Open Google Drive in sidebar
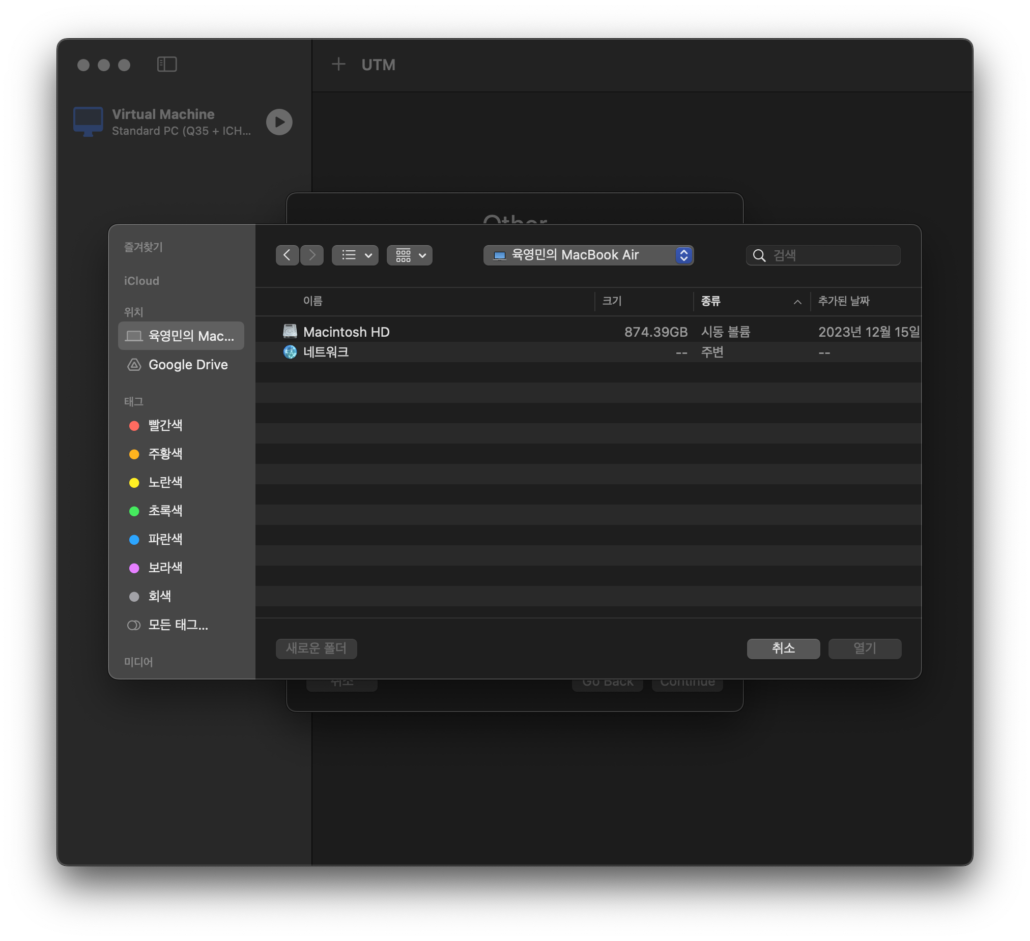 coord(181,365)
